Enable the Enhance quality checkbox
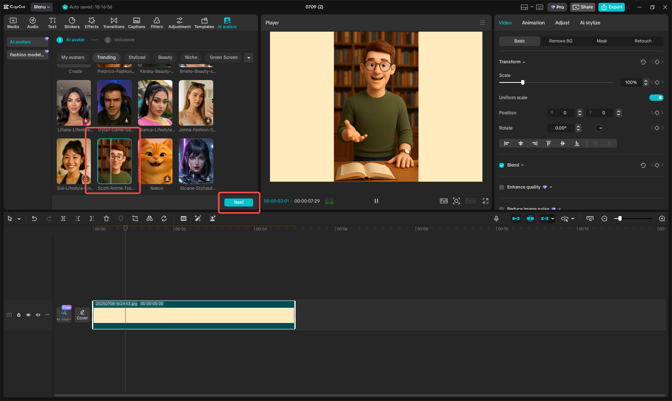Viewport: 672px width, 401px height. coord(501,187)
